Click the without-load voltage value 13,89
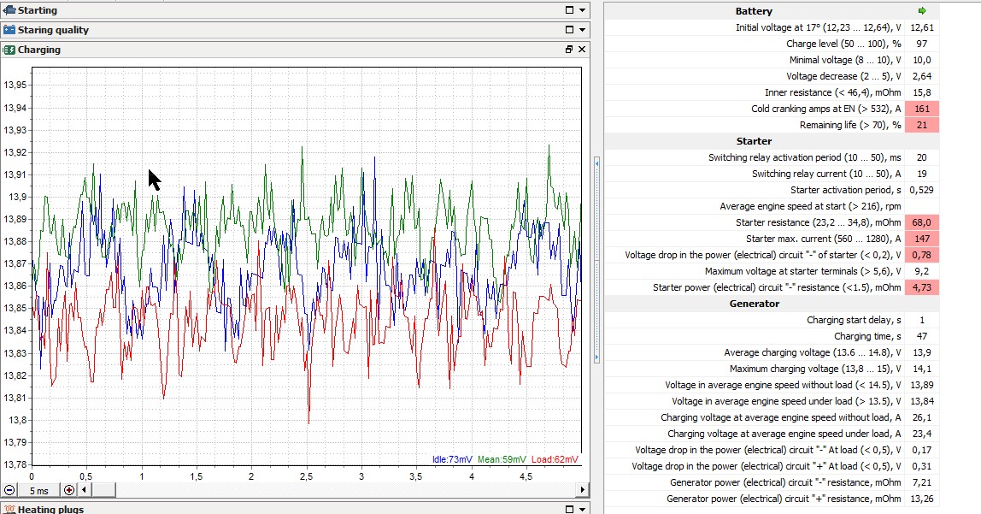This screenshot has width=981, height=514. coord(922,386)
